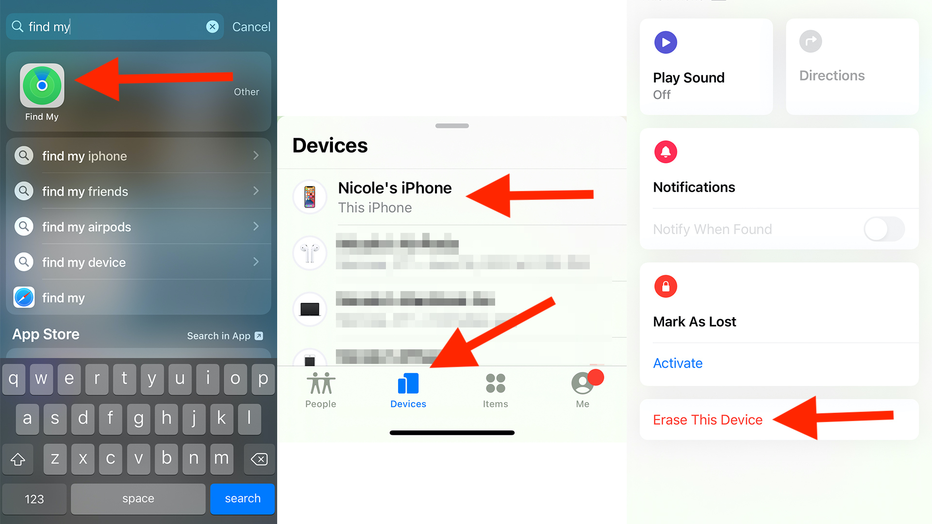
Task: Select the Me tab
Action: point(583,390)
